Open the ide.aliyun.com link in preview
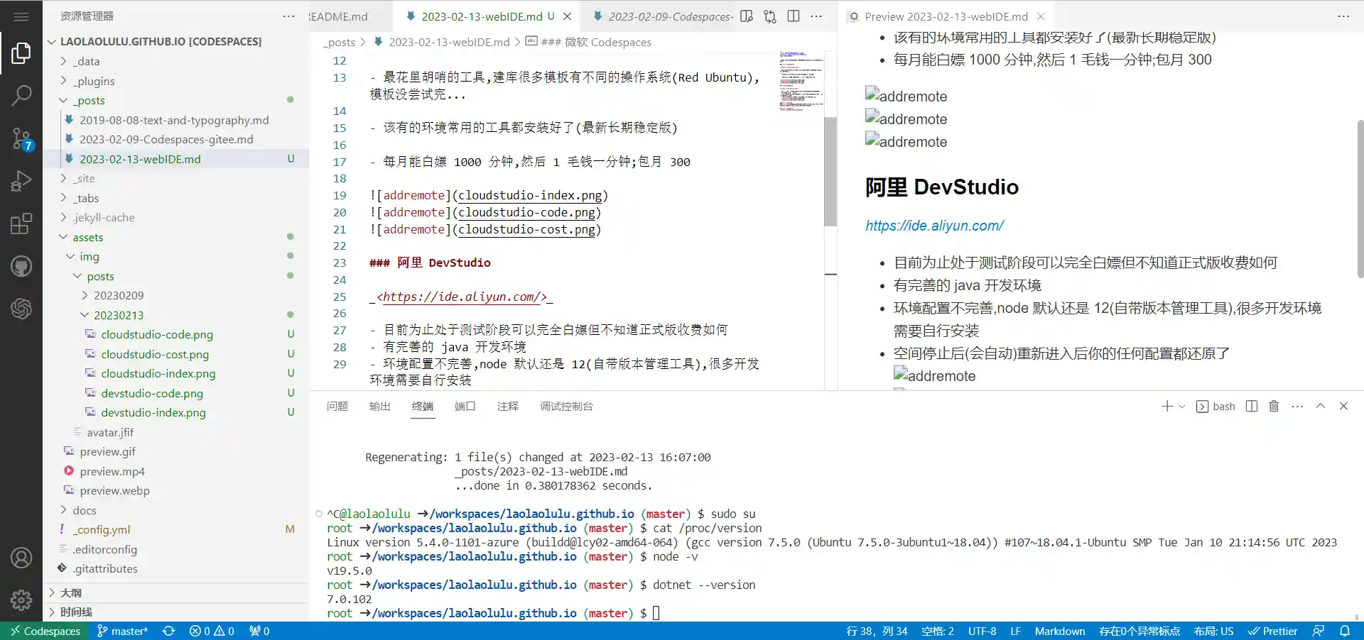This screenshot has height=640, width=1364. [934, 226]
